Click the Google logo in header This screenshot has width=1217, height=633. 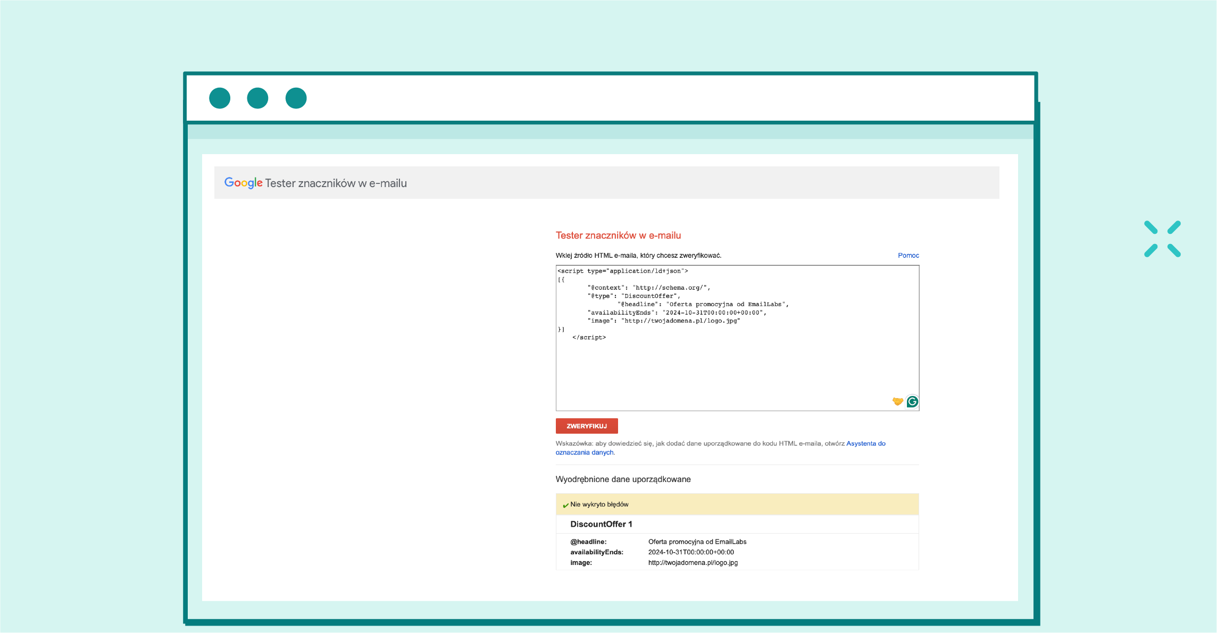243,183
